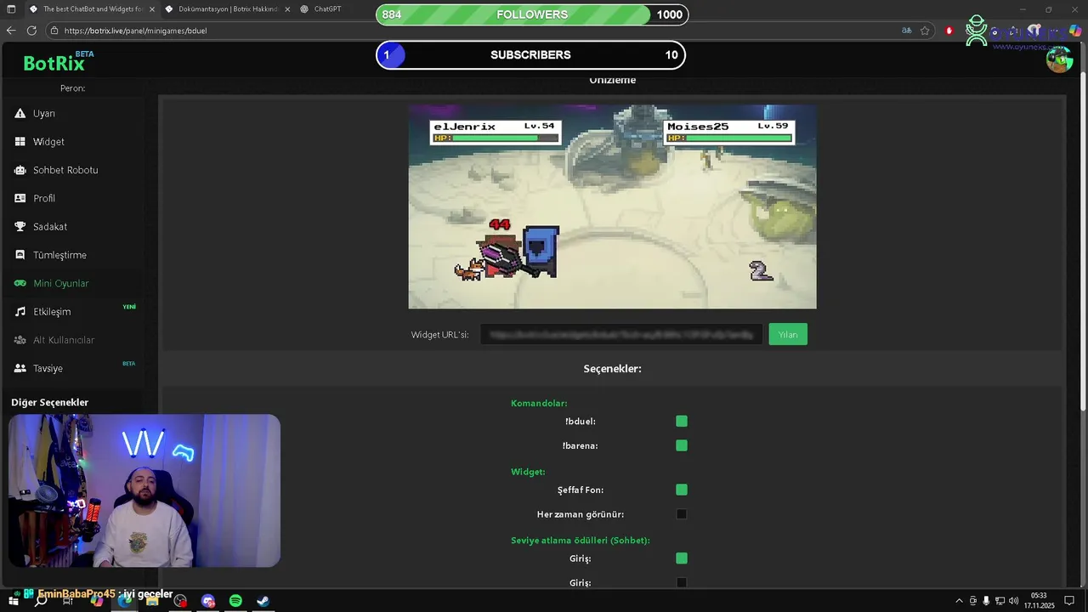Viewport: 1088px width, 612px height.
Task: Open the Tümleştirme sidebar entry
Action: 59,255
